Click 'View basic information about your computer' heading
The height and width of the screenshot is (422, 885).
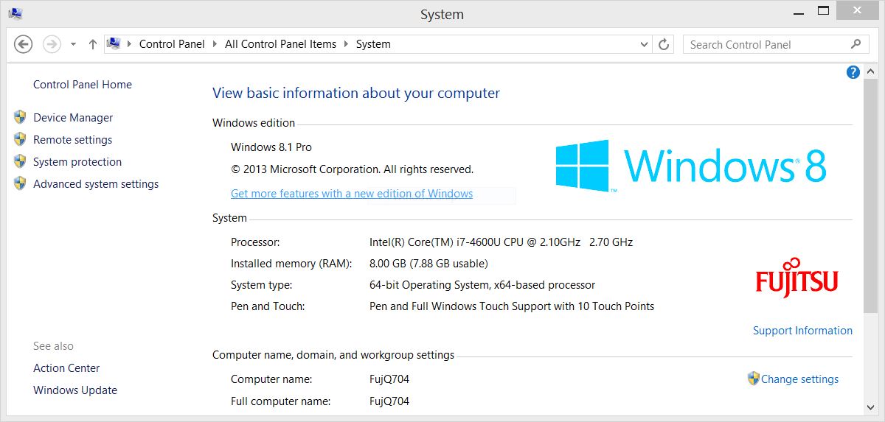point(356,94)
